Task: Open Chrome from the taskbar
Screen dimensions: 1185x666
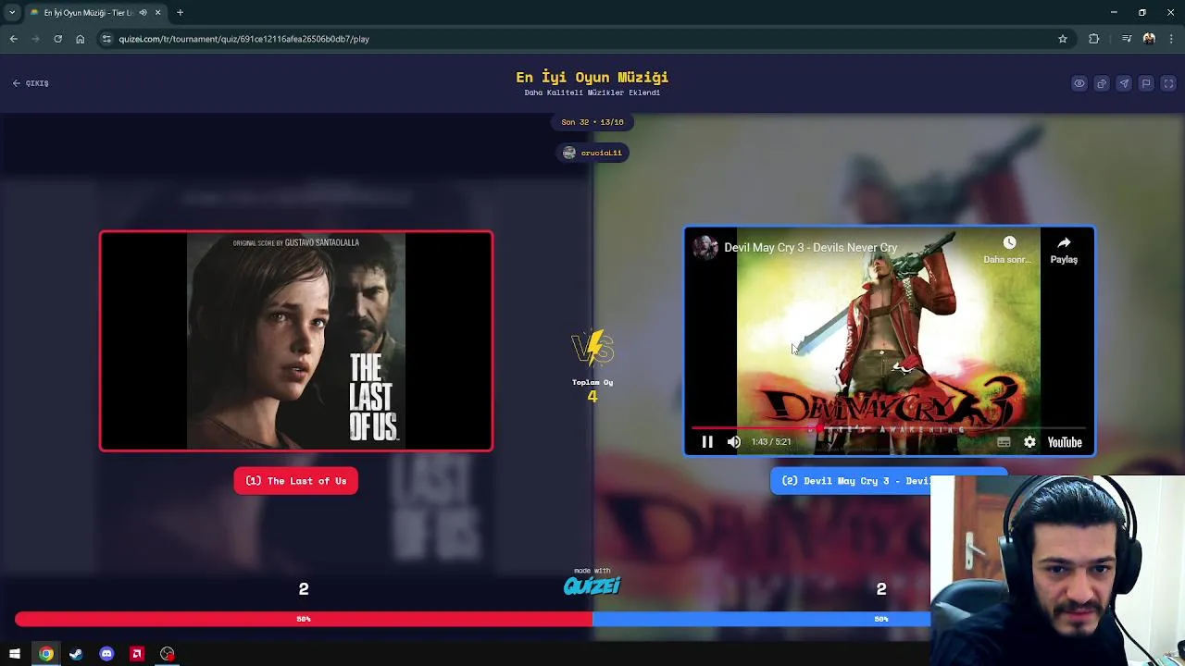Action: [x=45, y=654]
